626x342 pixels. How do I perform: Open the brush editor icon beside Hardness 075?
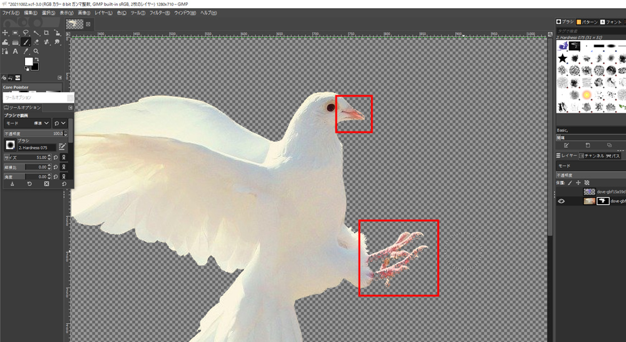(62, 147)
